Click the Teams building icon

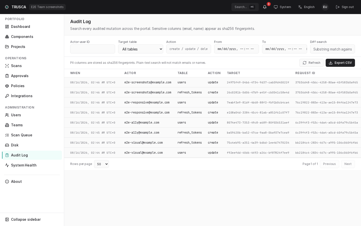tap(7, 125)
